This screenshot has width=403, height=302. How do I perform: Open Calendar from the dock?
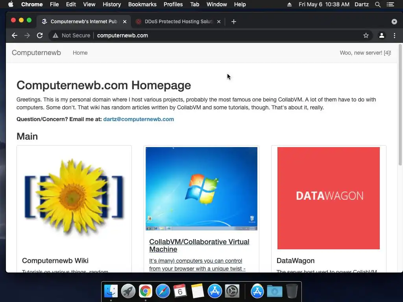(180, 291)
